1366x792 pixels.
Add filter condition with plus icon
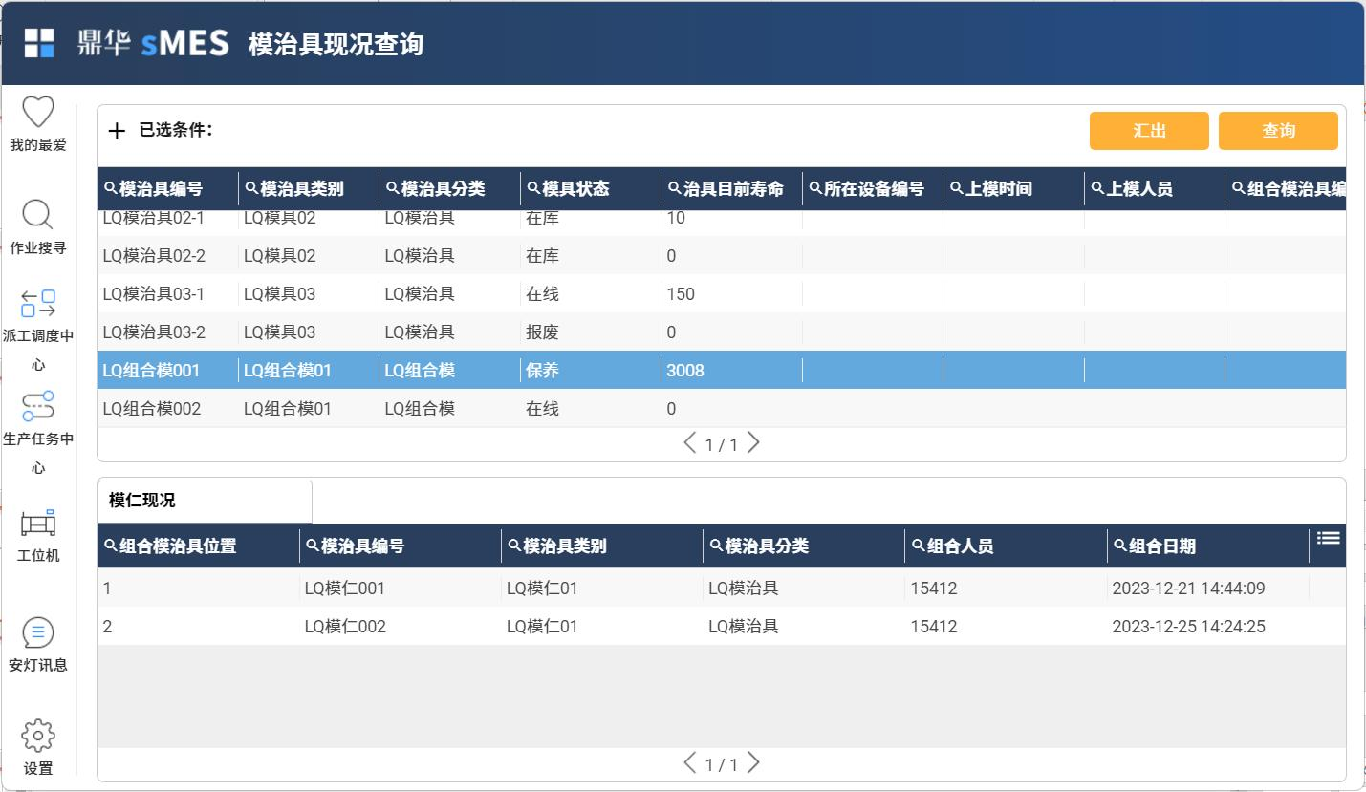coord(117,131)
